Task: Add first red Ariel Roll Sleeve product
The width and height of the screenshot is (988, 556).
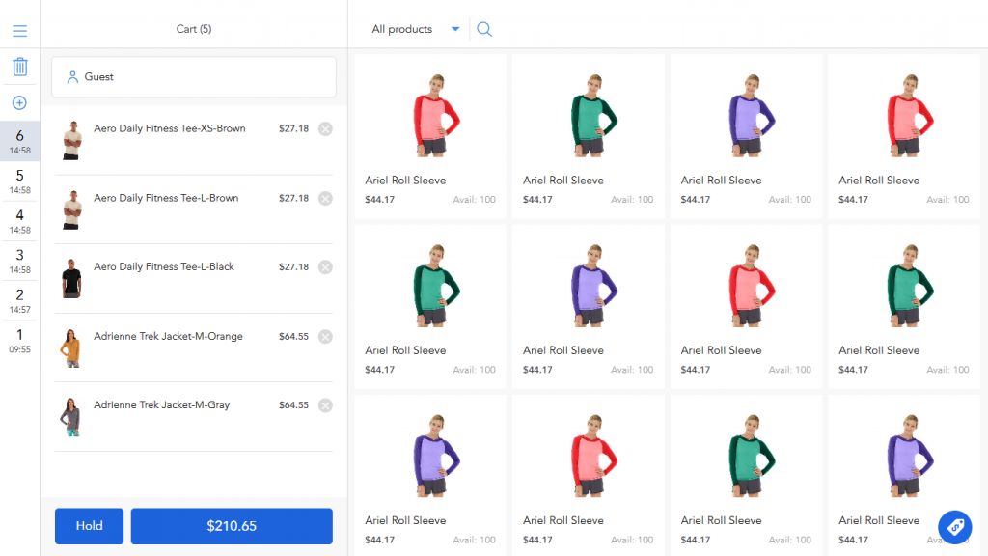Action: tap(430, 136)
